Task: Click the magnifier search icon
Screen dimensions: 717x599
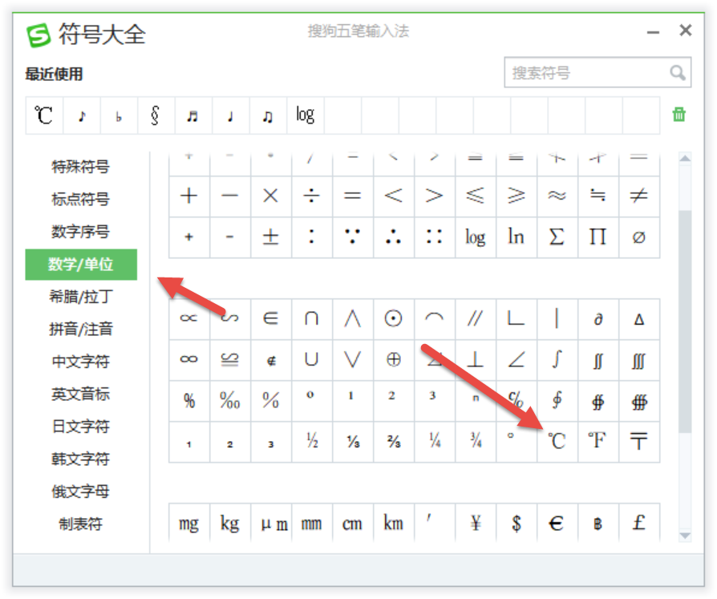Action: pyautogui.click(x=678, y=72)
